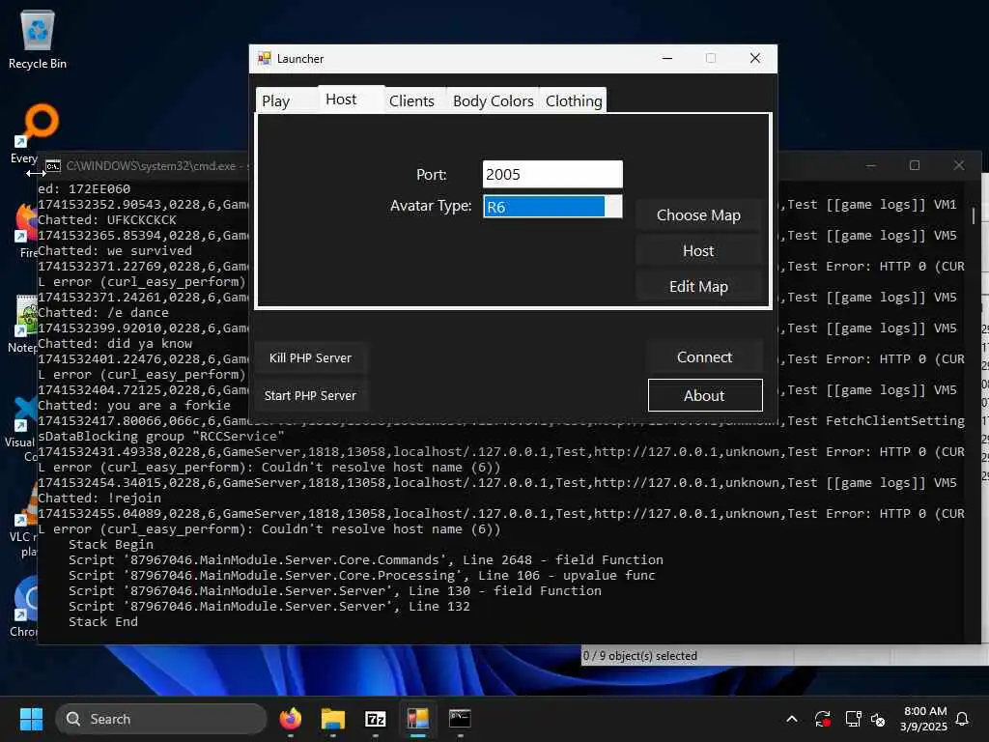Viewport: 989px width, 742px height.
Task: Click the network tray icon
Action: pyautogui.click(x=853, y=719)
